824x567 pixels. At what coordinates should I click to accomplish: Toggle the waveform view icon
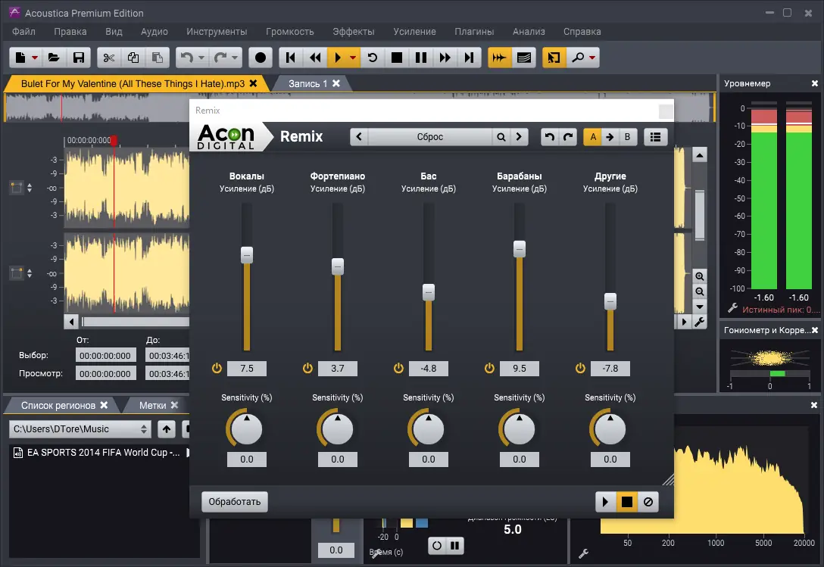(499, 58)
